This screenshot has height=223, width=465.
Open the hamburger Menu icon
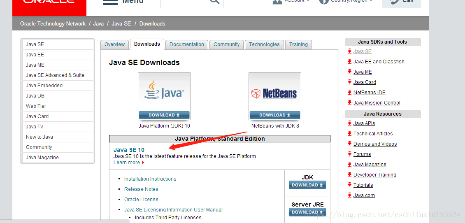110,2
